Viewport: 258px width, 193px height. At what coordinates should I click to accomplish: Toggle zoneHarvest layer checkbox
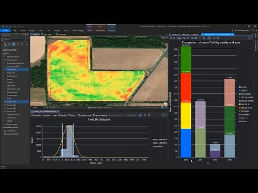5,118
